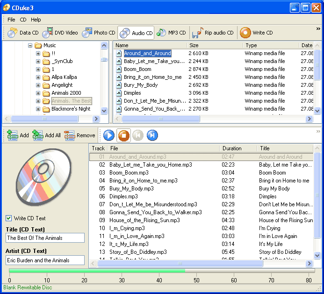Viewport: 324px width, 294px height.
Task: Expand the folder named 1
Action: click(x=38, y=70)
